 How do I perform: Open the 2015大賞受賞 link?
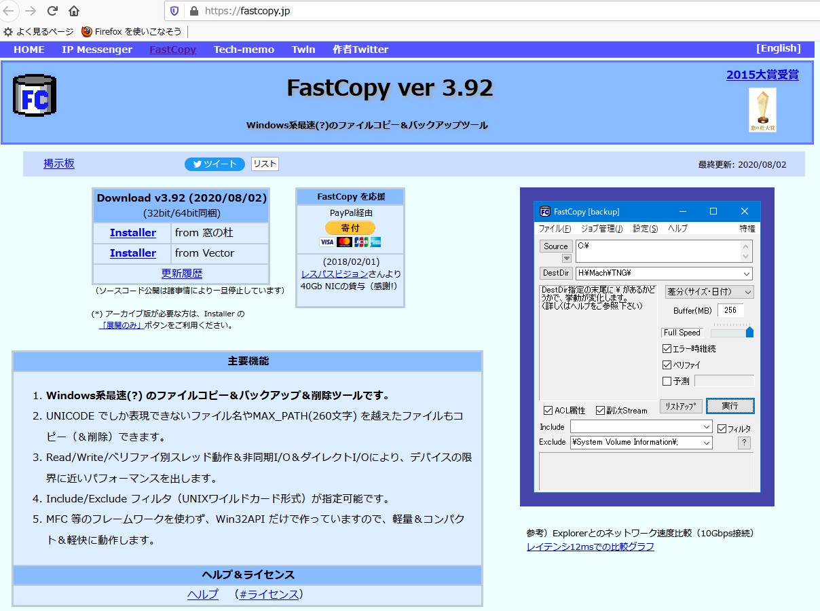[762, 75]
